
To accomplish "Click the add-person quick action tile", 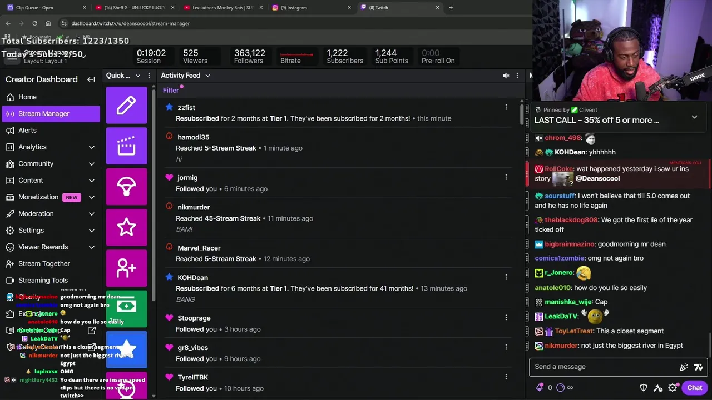I will [x=126, y=268].
